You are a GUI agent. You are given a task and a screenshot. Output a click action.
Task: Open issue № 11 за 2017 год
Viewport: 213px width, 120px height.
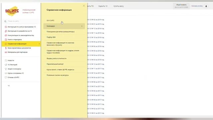96,69
